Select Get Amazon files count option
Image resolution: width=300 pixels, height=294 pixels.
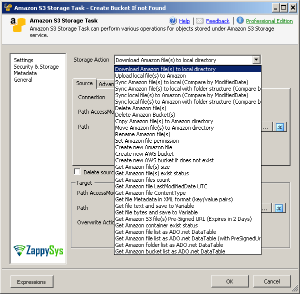pos(187,180)
